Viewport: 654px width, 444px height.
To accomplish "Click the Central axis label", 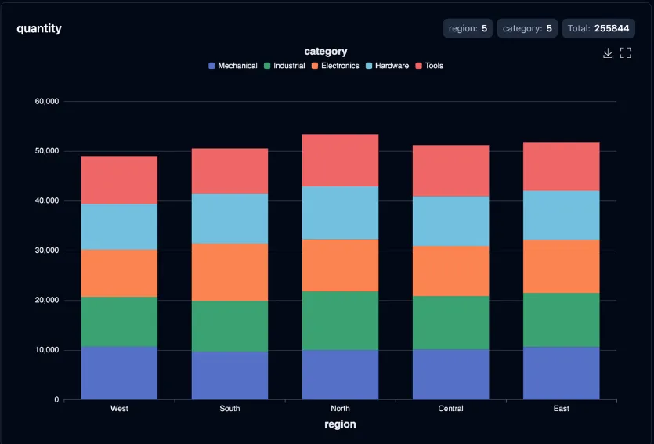I will click(451, 409).
